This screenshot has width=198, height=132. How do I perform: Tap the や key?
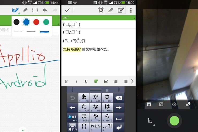96,117
